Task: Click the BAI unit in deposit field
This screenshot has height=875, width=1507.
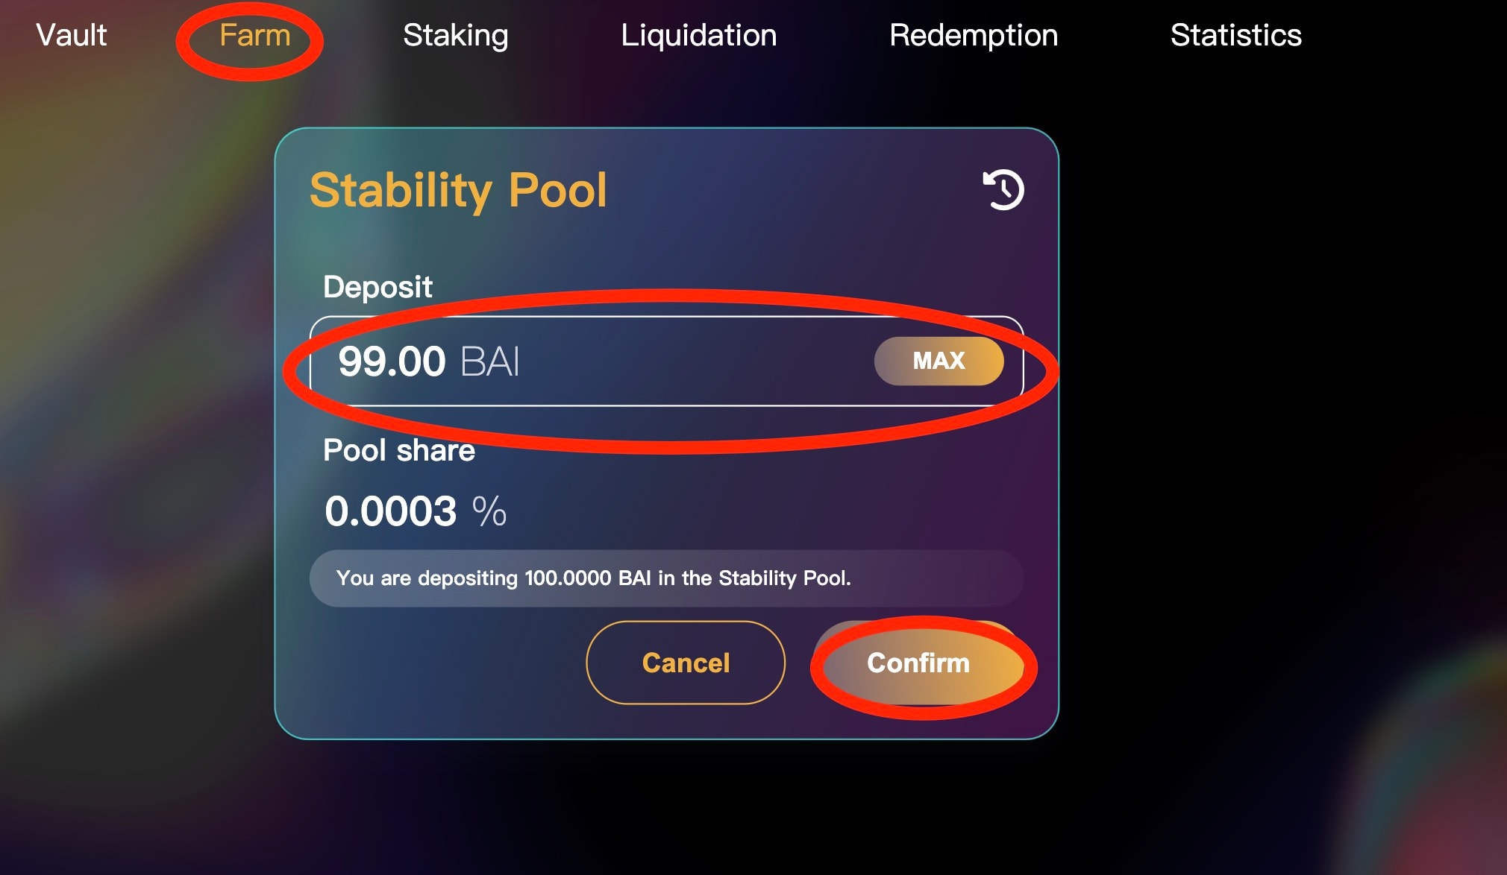Action: pyautogui.click(x=489, y=361)
